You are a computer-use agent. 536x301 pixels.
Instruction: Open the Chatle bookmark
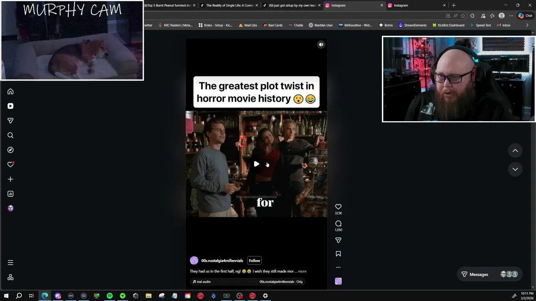(296, 25)
